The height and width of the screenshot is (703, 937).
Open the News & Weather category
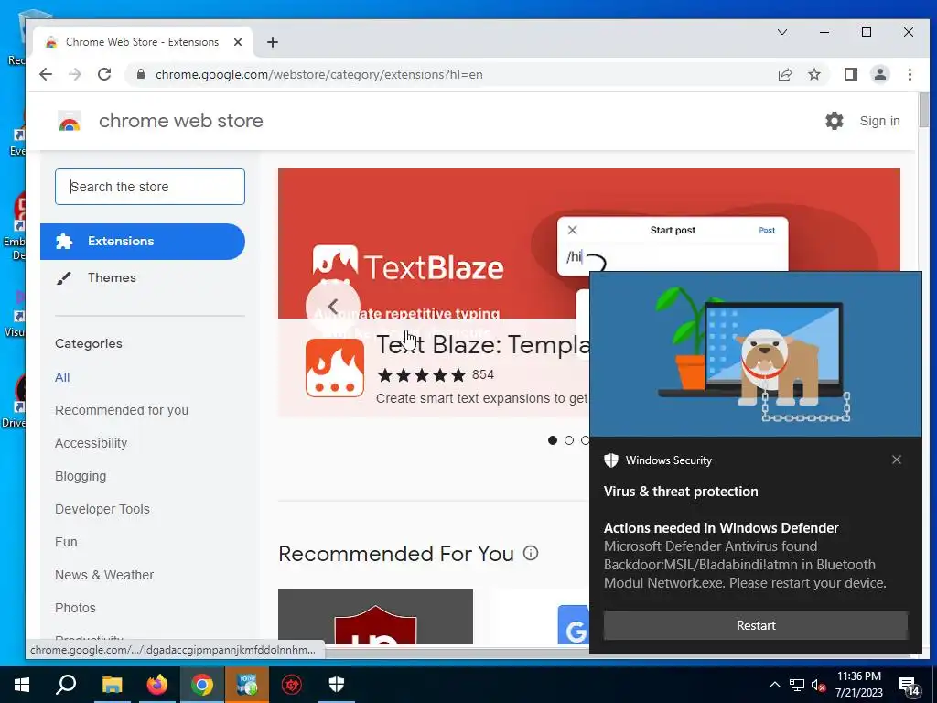point(104,575)
